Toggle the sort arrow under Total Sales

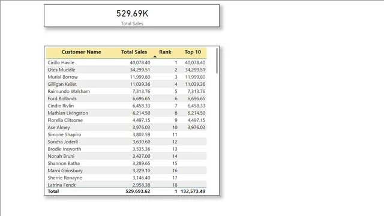pyautogui.click(x=155, y=56)
